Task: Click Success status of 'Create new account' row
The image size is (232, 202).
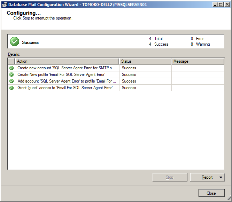Action: pos(129,68)
